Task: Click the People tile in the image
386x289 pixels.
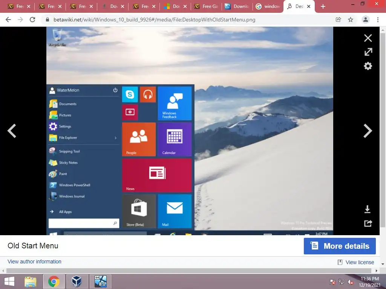Action: click(139, 139)
